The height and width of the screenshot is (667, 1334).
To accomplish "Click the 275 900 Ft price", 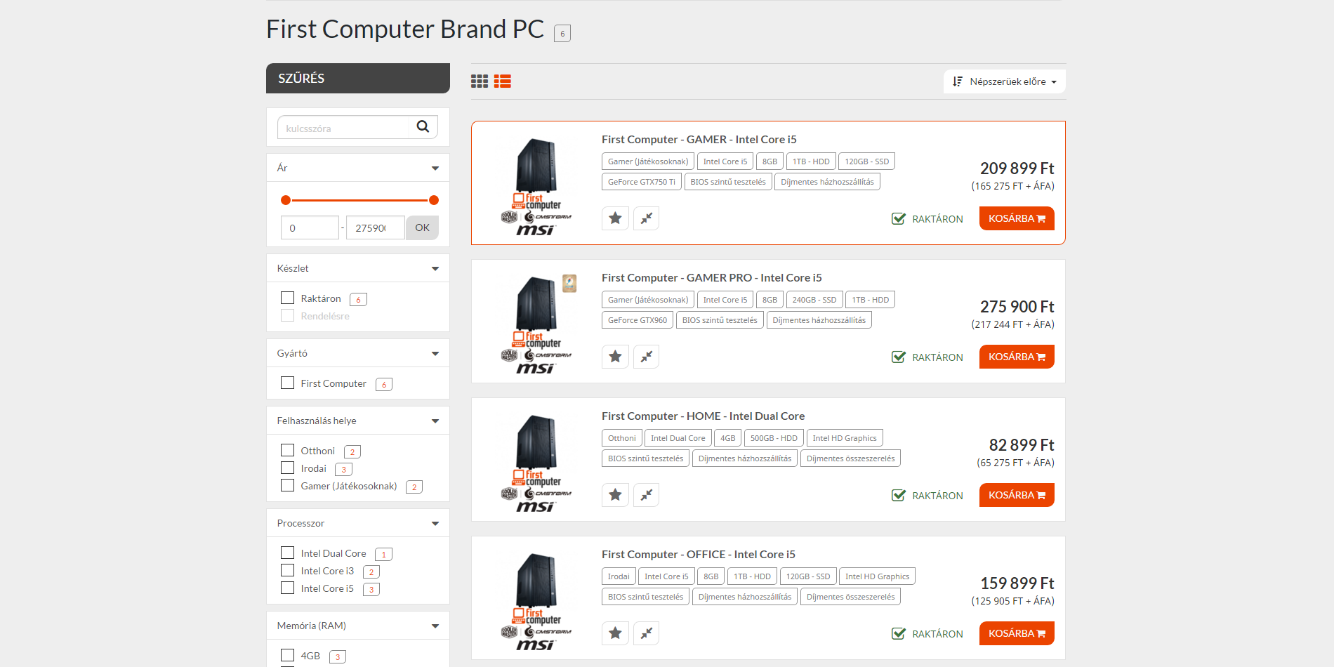I will pos(1017,307).
